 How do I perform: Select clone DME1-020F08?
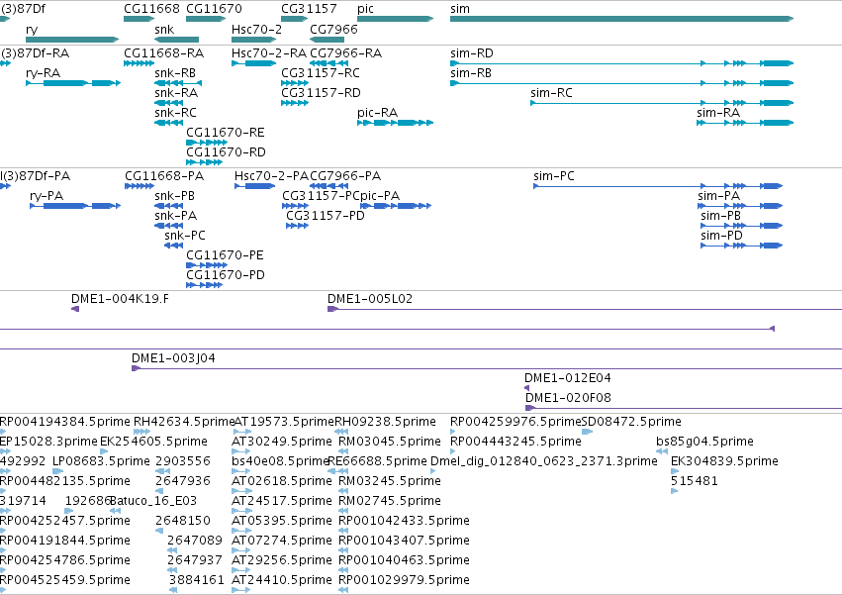point(684,408)
